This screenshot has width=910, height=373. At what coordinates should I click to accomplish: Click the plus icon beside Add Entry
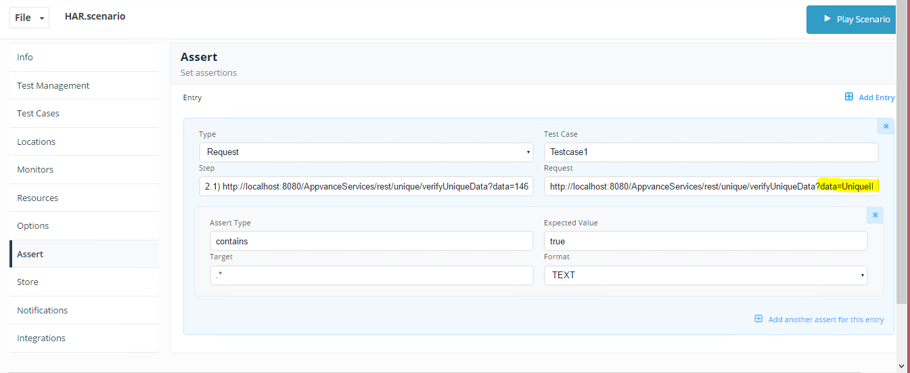pyautogui.click(x=849, y=97)
